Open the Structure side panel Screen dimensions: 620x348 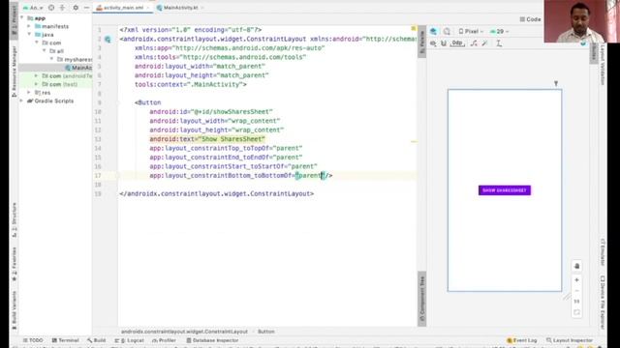point(14,219)
